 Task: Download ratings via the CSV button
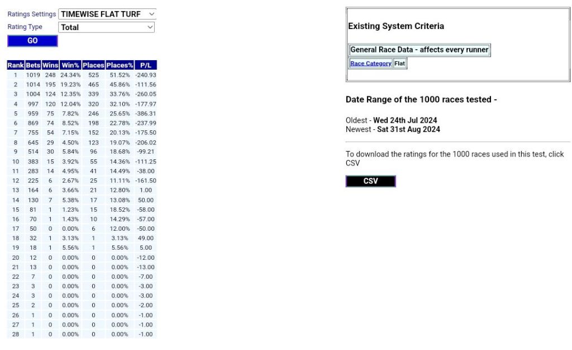pos(370,181)
